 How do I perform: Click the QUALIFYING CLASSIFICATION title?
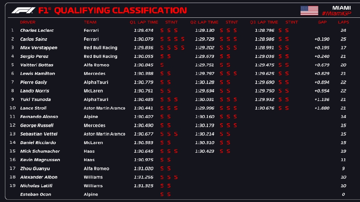pyautogui.click(x=121, y=11)
